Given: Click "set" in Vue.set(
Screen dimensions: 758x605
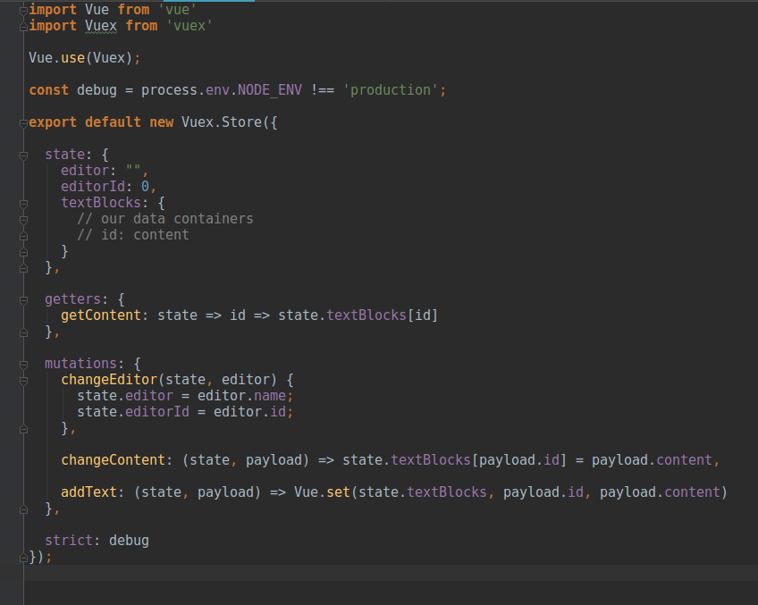Looking at the screenshot, I should [339, 492].
